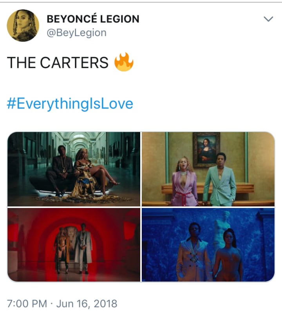Click the 7:00 PM timestamp
The height and width of the screenshot is (311, 282).
27,304
